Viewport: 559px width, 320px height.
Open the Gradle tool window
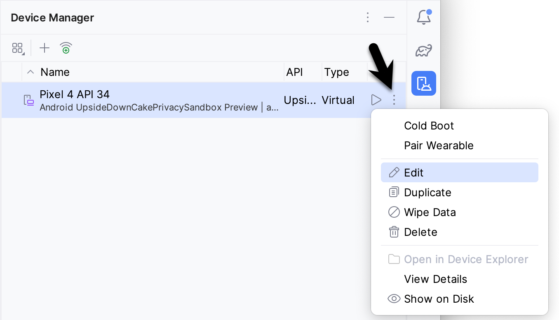coord(424,50)
